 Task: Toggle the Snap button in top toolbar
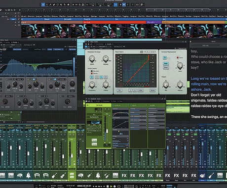[115, 4]
